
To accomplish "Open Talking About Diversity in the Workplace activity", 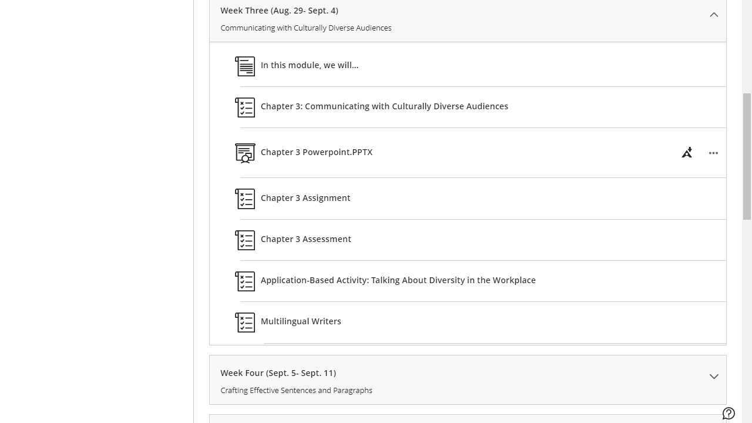I will (x=398, y=280).
